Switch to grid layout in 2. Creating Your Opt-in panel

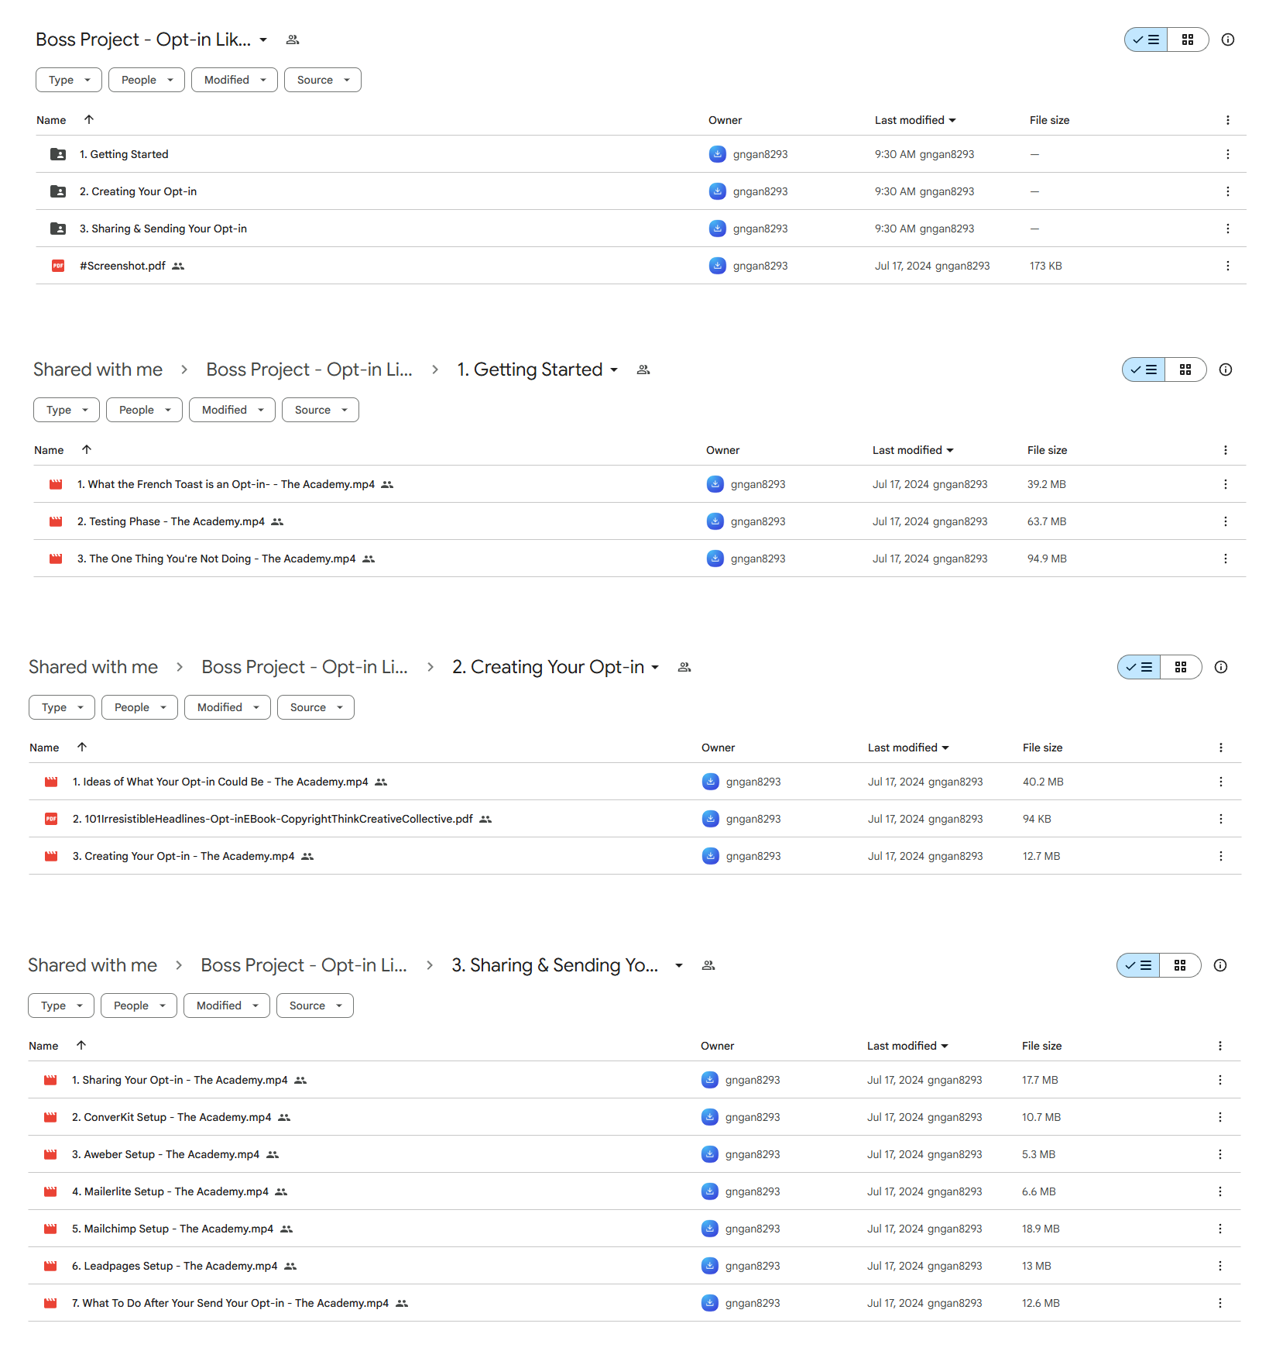pos(1181,667)
